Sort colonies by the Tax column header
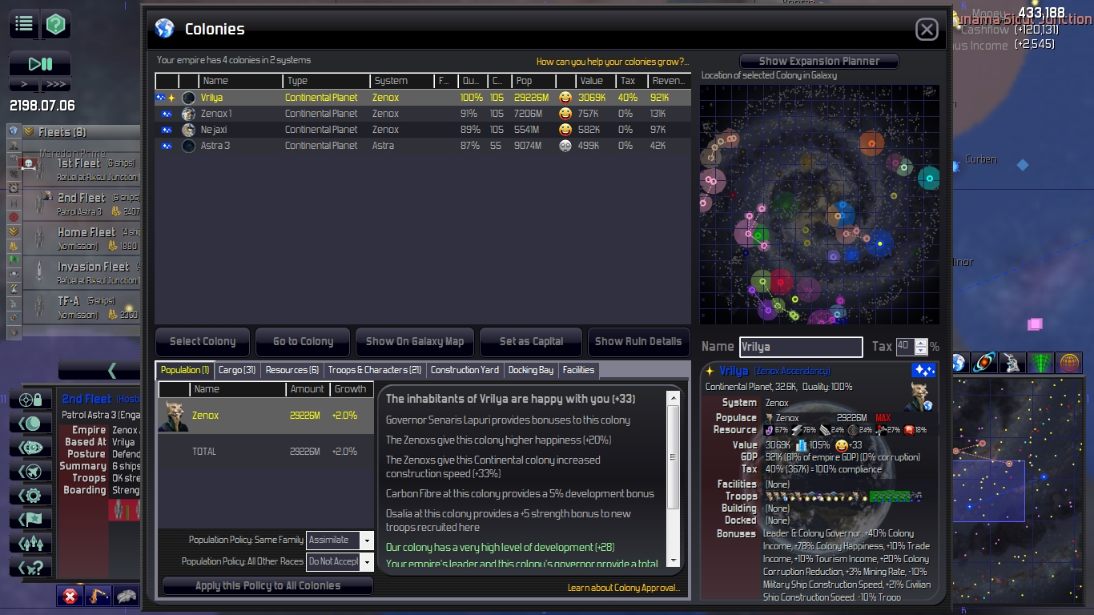The height and width of the screenshot is (615, 1094). pyautogui.click(x=632, y=81)
